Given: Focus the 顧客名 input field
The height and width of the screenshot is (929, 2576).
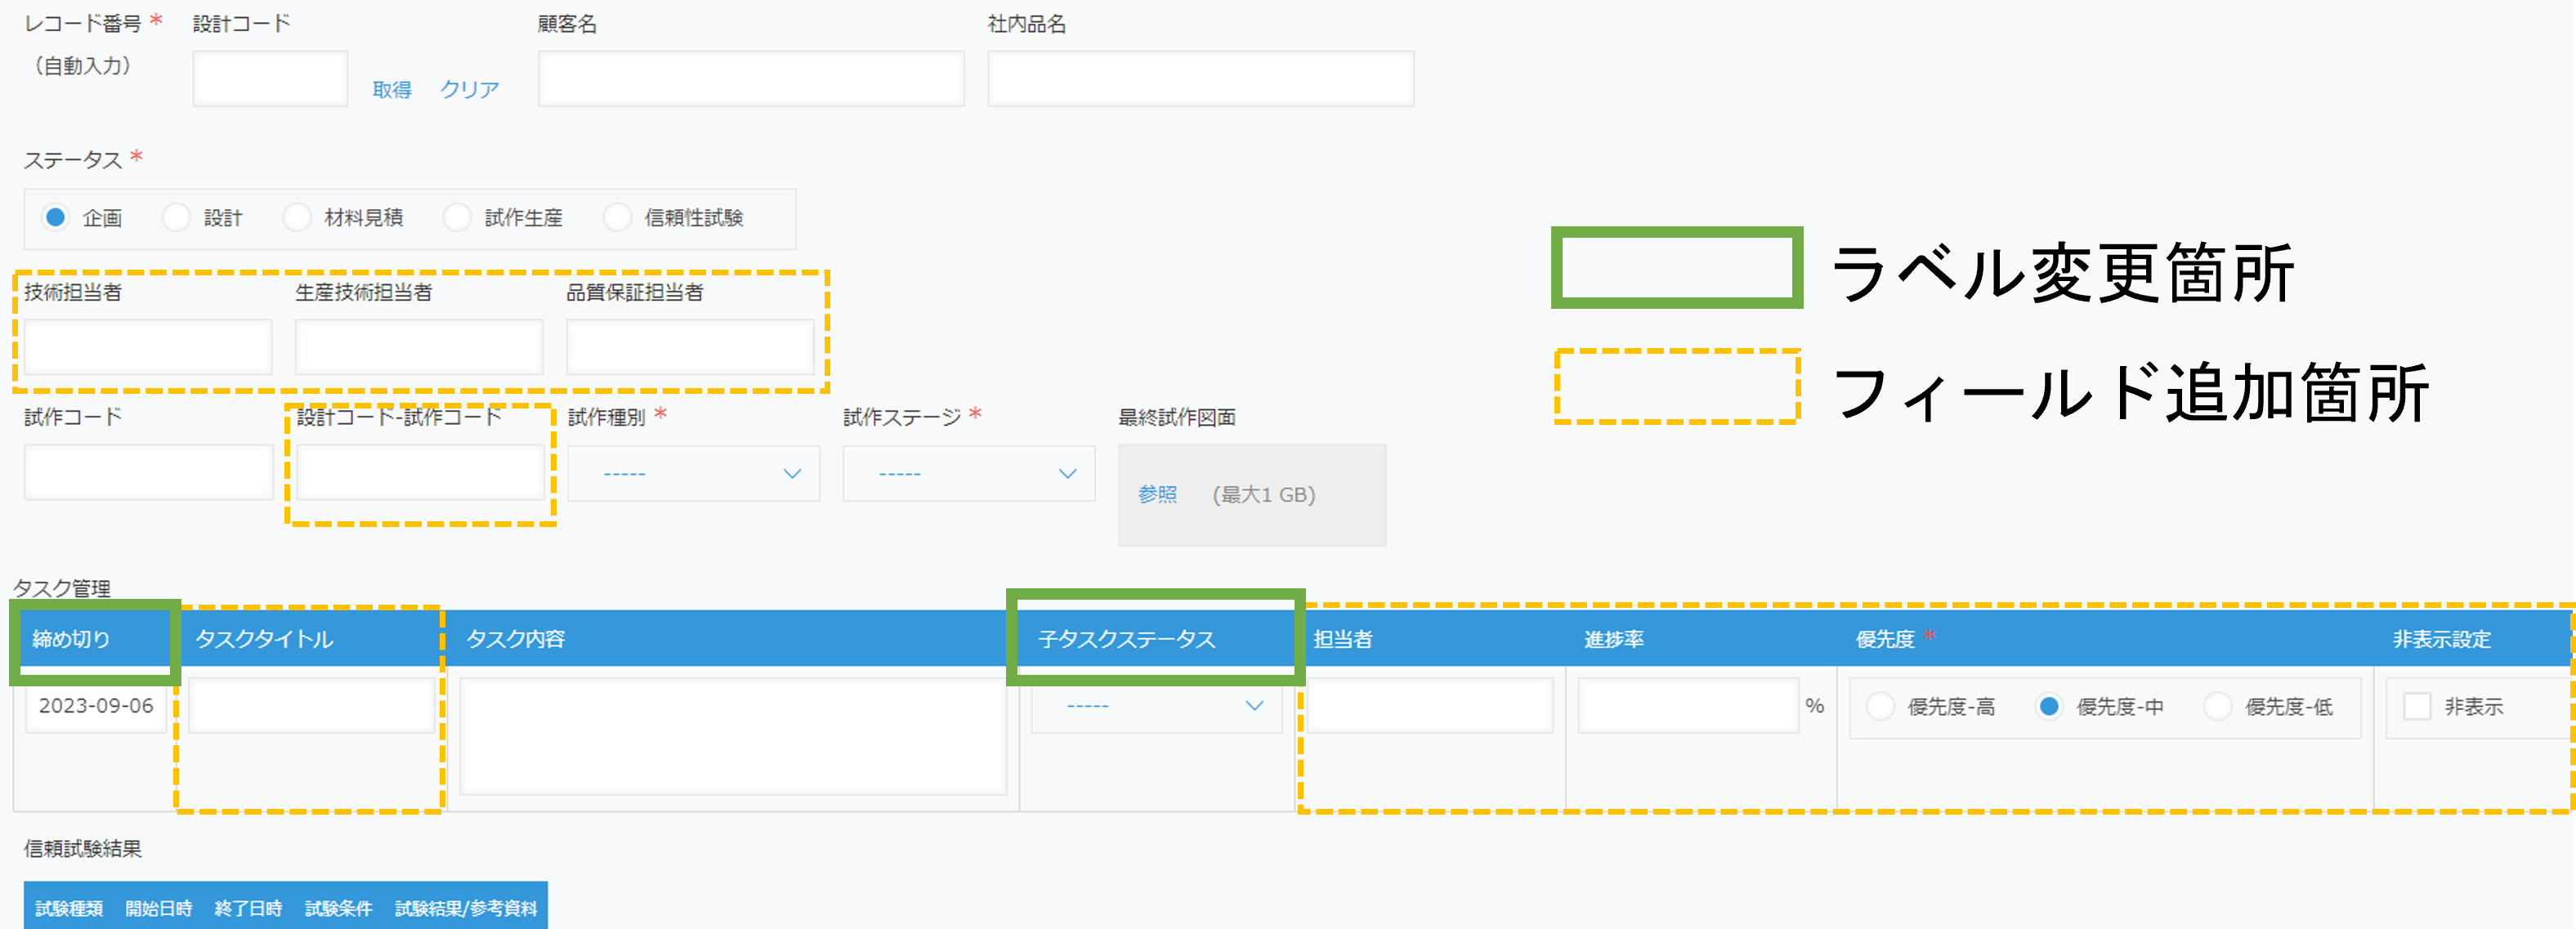Looking at the screenshot, I should click(x=751, y=78).
